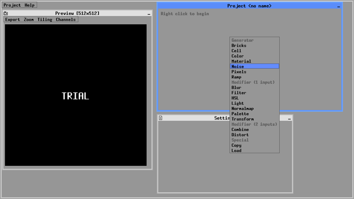The width and height of the screenshot is (354, 199).
Task: Add a Light modifier node
Action: coord(254,103)
